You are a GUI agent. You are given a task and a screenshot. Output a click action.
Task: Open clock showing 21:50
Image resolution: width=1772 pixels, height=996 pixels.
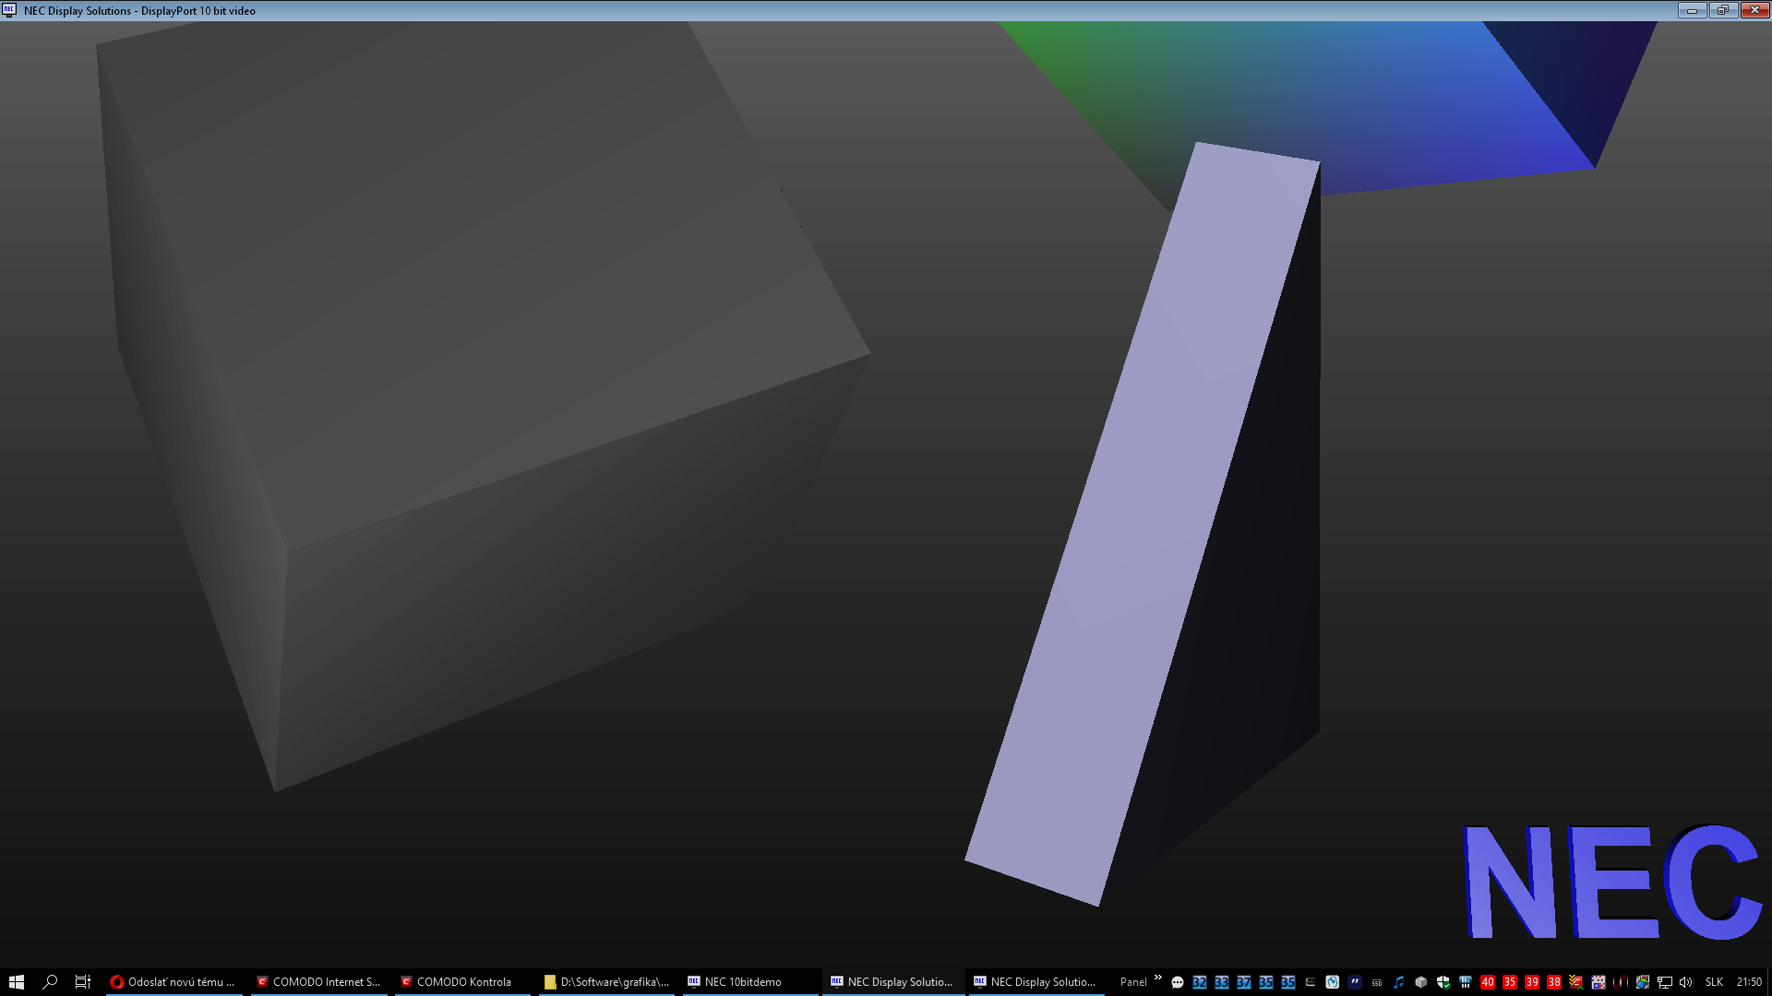[x=1748, y=982]
